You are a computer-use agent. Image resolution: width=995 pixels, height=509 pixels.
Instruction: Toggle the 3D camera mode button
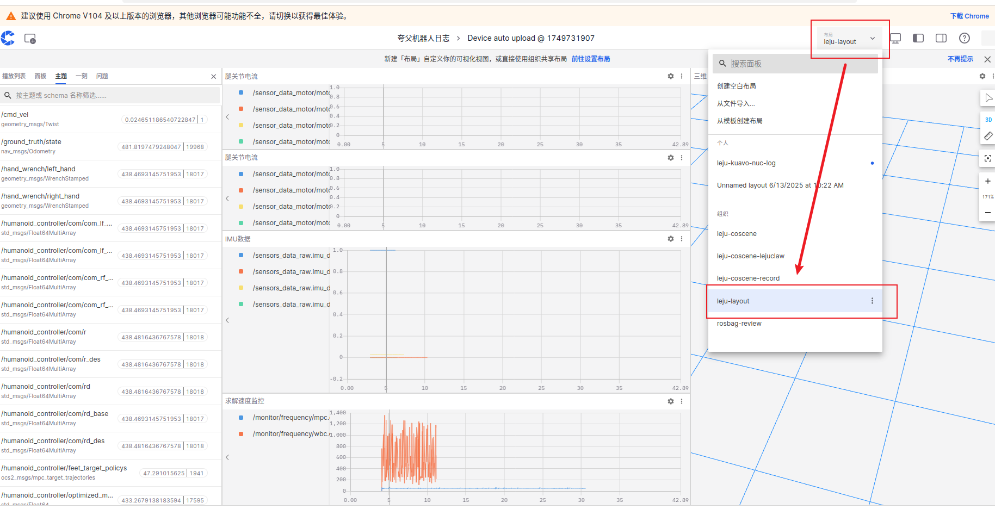(x=988, y=120)
